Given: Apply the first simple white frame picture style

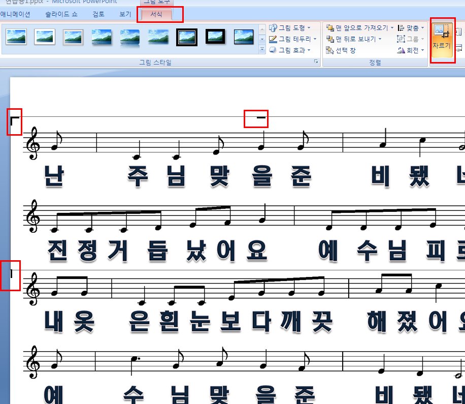Looking at the screenshot, I should click(x=16, y=37).
